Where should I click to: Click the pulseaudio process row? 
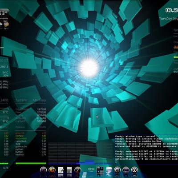point(31,146)
